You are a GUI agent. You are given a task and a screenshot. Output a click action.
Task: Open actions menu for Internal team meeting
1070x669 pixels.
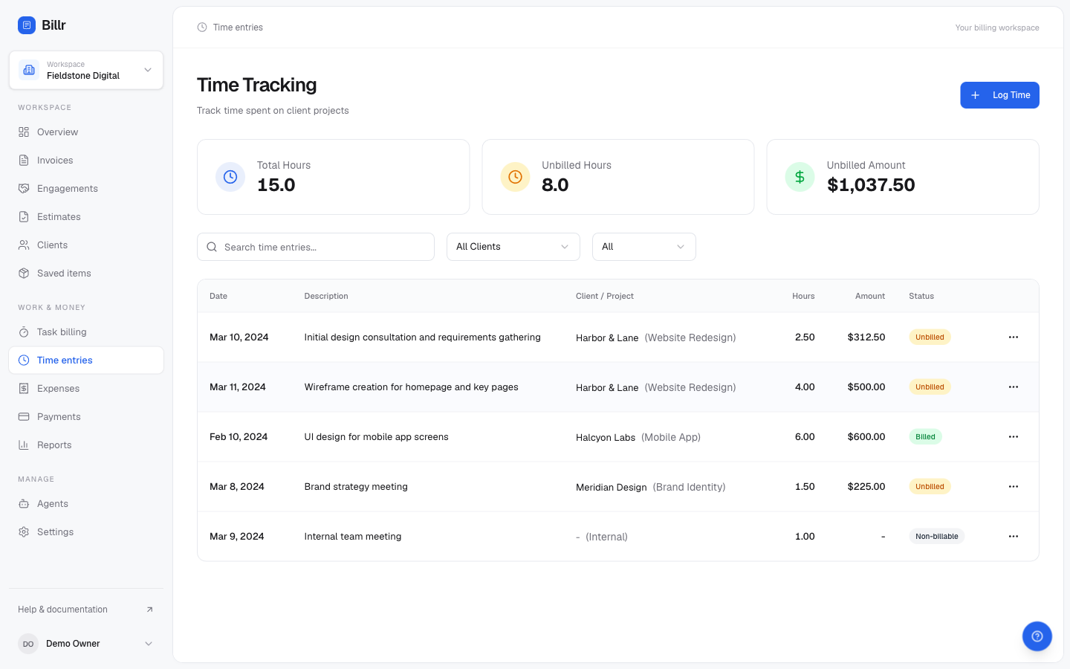coord(1014,537)
